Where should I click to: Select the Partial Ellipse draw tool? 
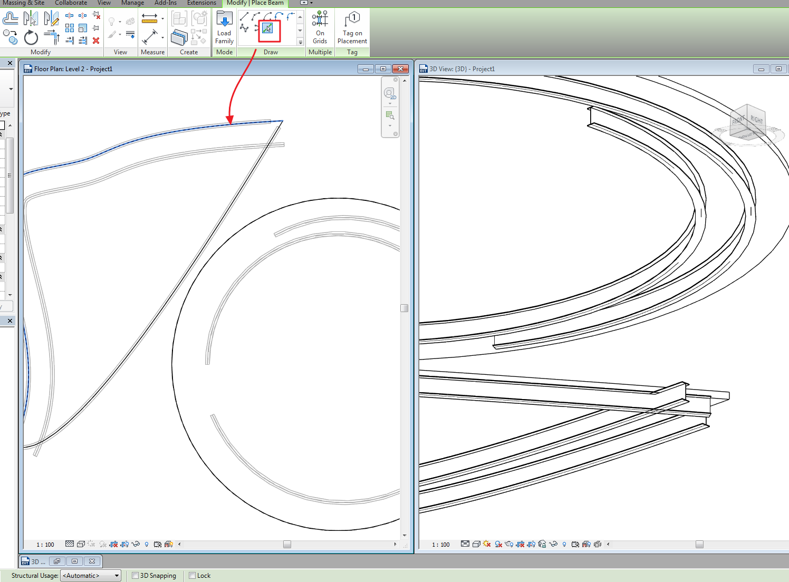(x=256, y=27)
